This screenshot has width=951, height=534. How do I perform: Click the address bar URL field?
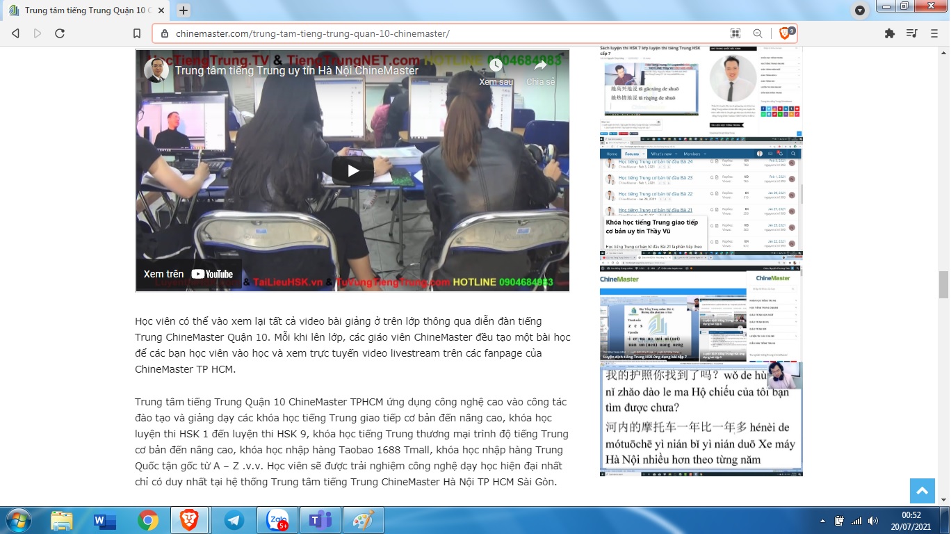coord(445,33)
